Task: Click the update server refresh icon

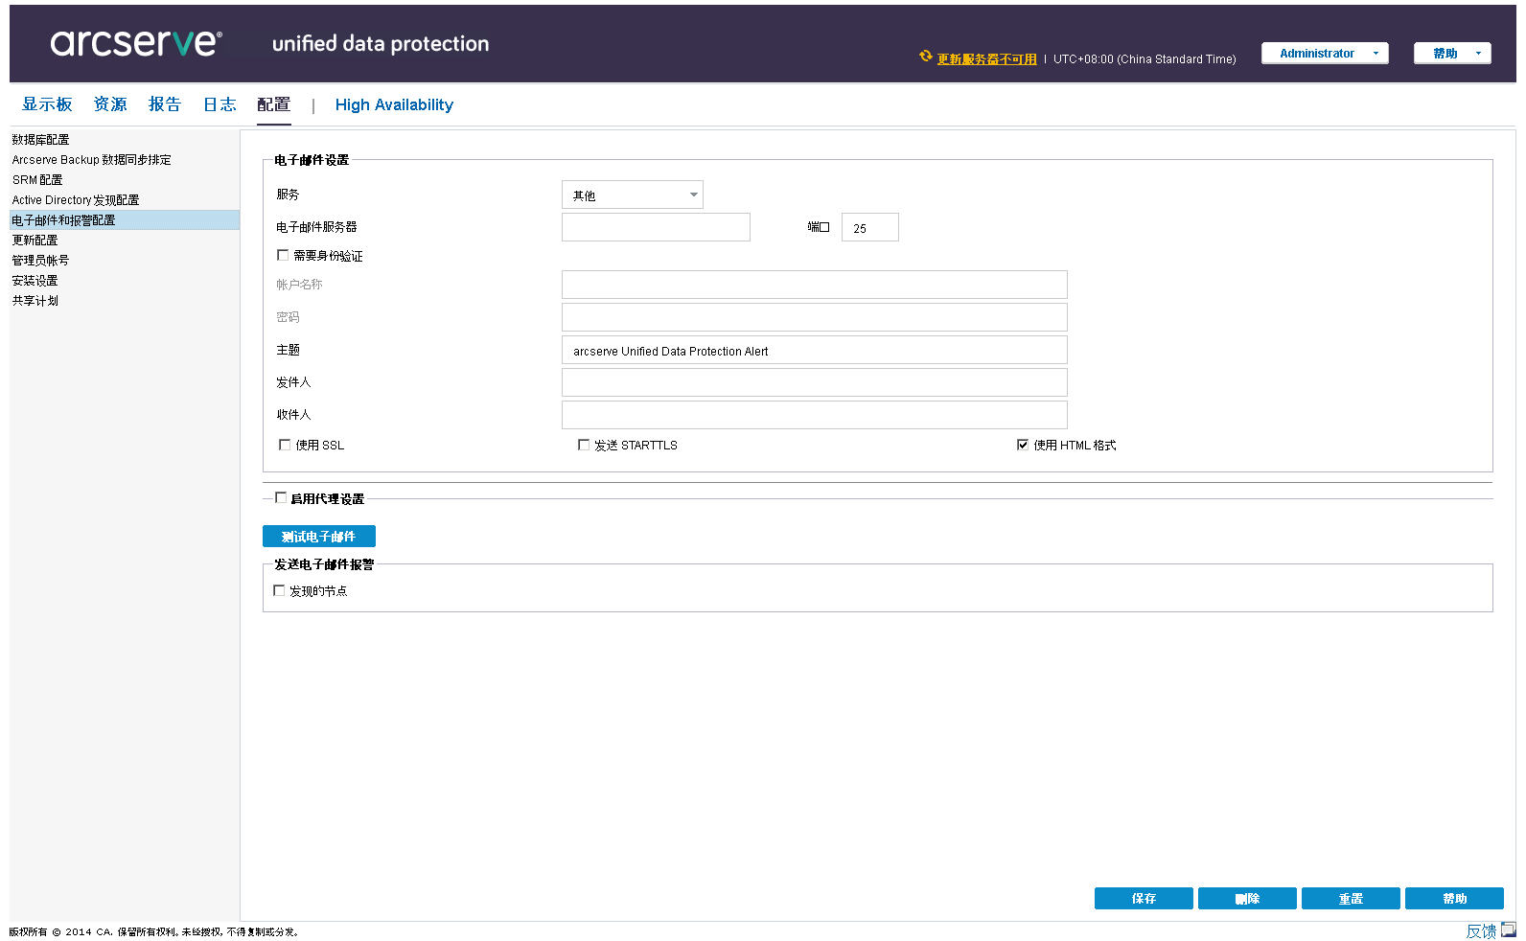Action: tap(925, 57)
